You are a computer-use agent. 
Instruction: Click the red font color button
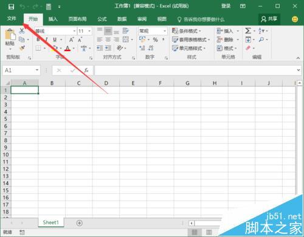point(67,48)
